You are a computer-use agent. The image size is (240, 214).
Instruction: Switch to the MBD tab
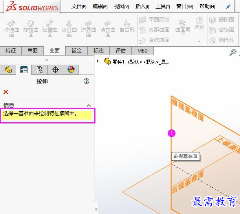142,51
